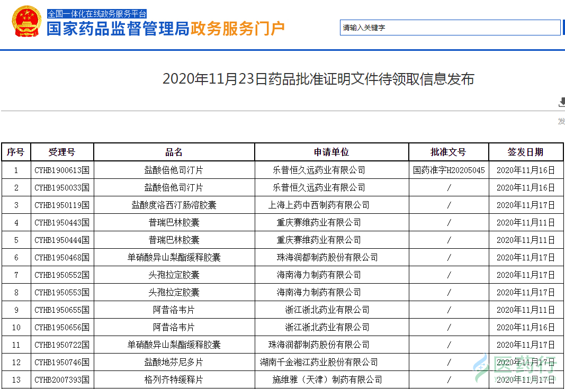Select cell CYHB1950722国
This screenshot has height=389, width=565.
(x=62, y=345)
